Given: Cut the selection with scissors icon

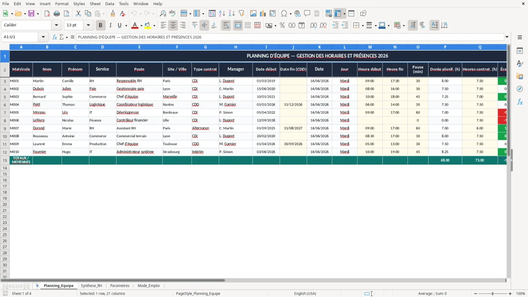Looking at the screenshot, I should (78, 14).
